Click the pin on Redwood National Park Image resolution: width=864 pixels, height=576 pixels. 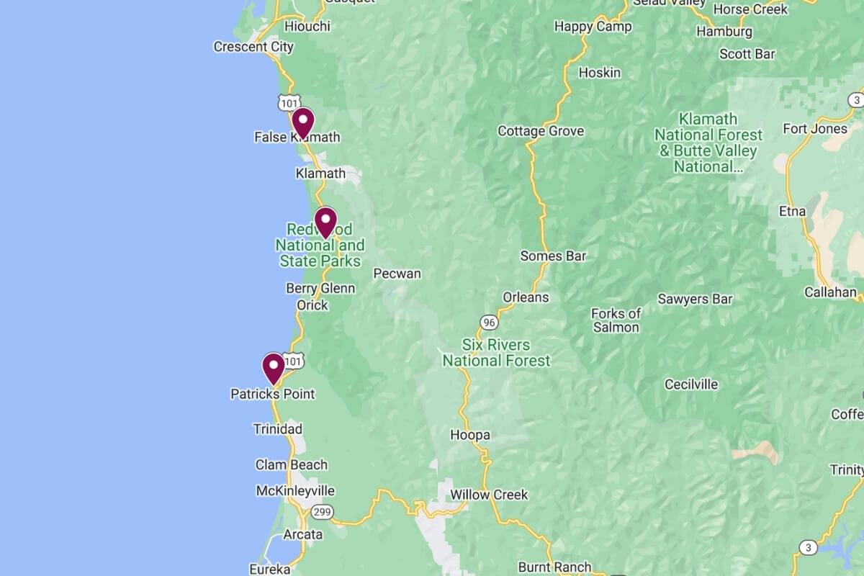(325, 222)
